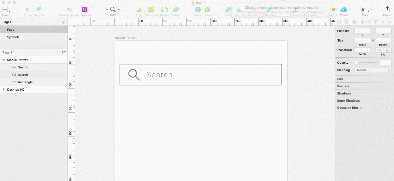Align layers to top edge

(x=376, y=22)
